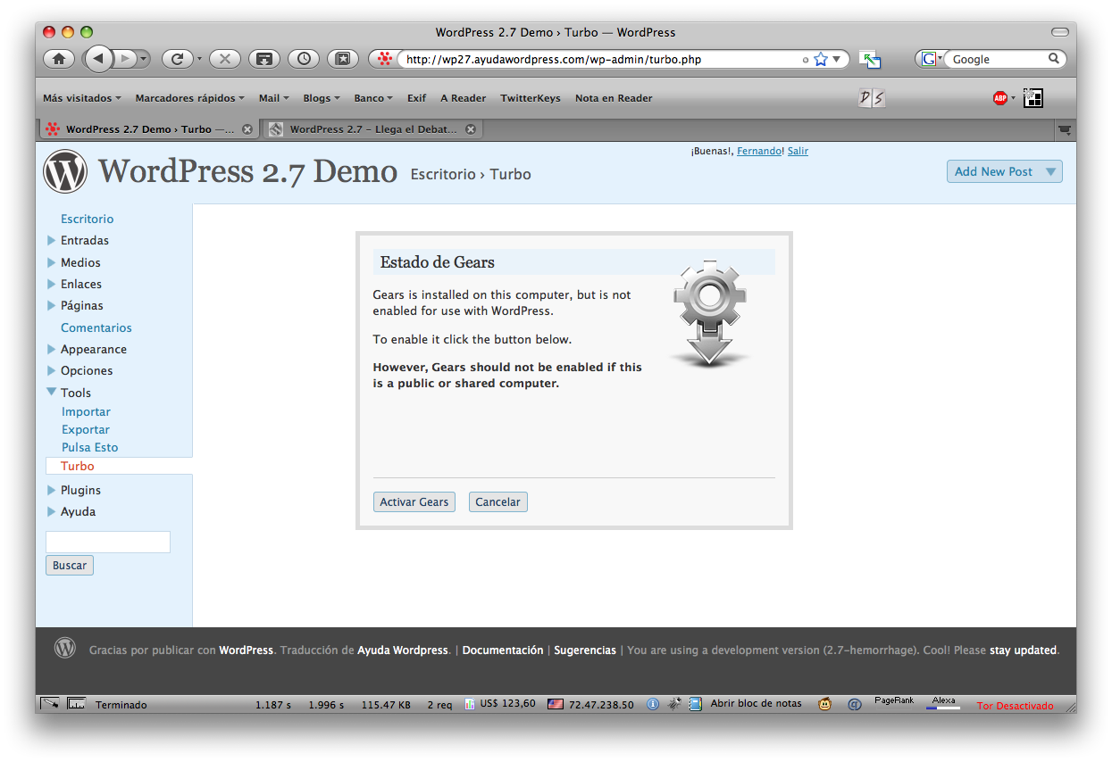Viewport: 1112px width, 762px height.
Task: Open Exportar under Tools
Action: [86, 430]
